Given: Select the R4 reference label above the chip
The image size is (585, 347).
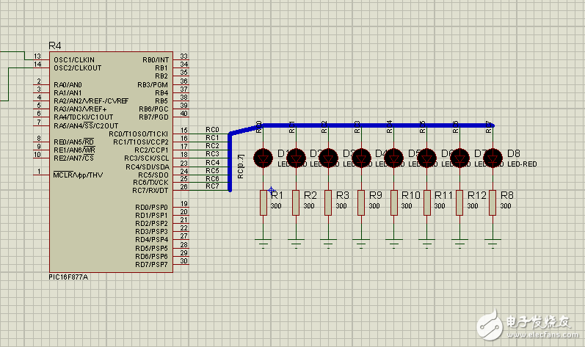Looking at the screenshot, I should click(x=55, y=45).
